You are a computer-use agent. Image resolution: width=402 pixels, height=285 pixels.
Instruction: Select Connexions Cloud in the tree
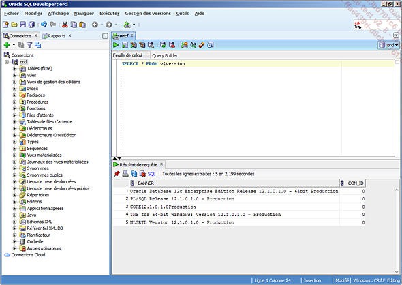(28, 255)
